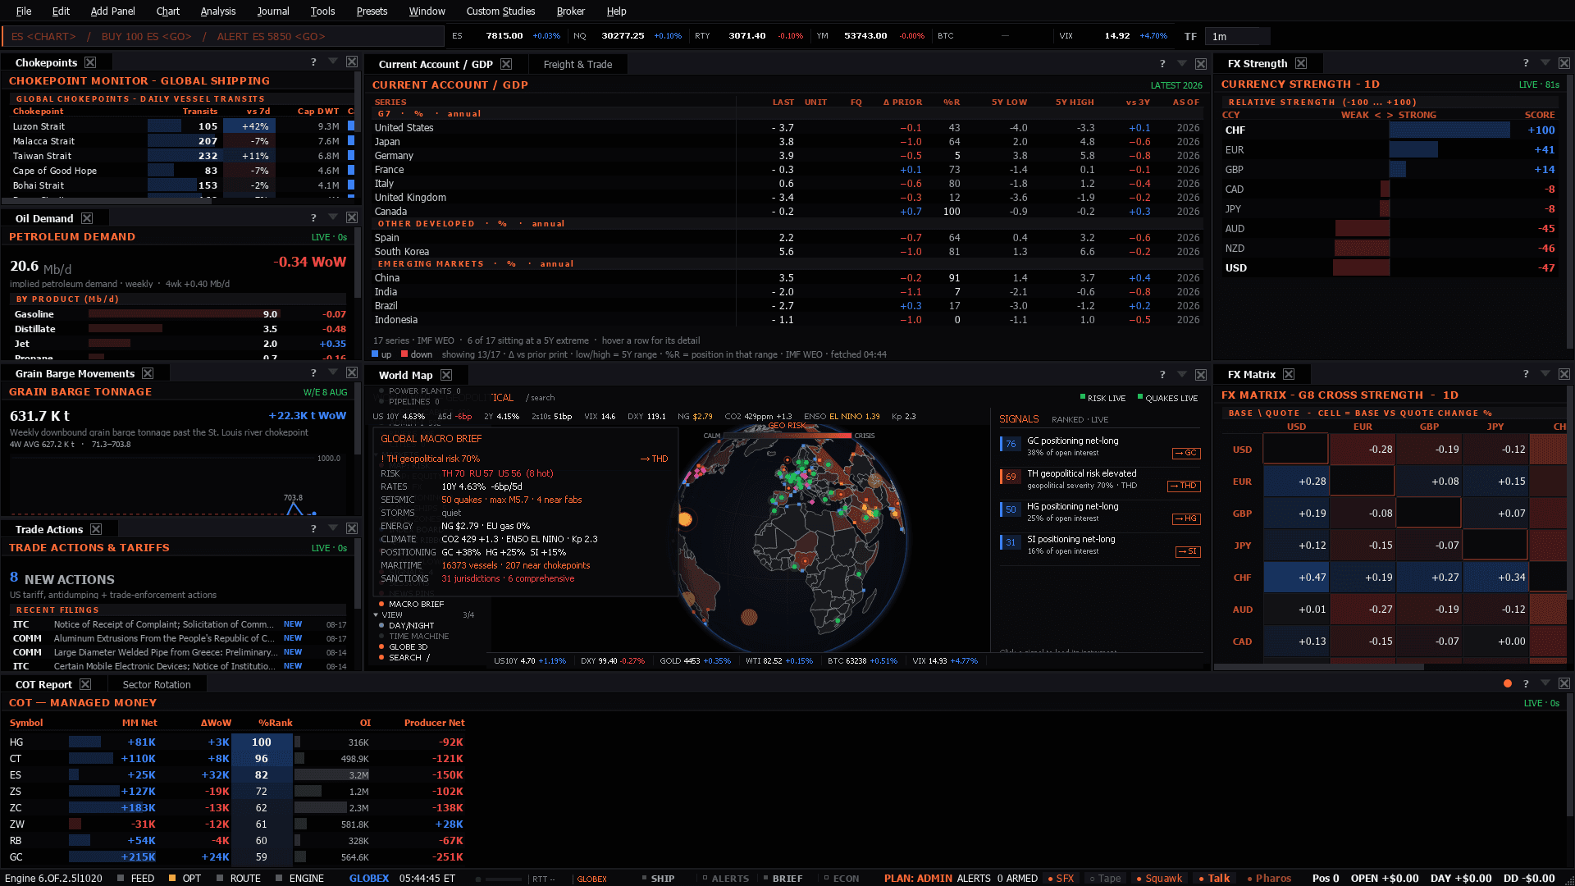Click the X icon on the FX Matrix tab
Viewport: 1575px width, 886px height.
pos(1289,374)
